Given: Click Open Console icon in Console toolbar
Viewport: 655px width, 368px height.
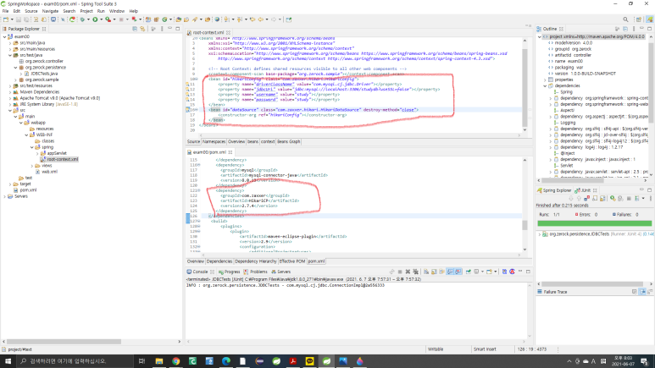Looking at the screenshot, I should (x=489, y=272).
